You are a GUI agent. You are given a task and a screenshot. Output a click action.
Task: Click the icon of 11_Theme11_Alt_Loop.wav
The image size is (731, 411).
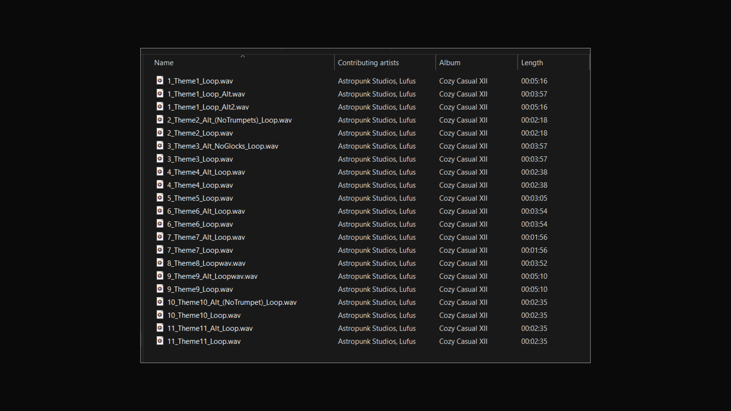160,328
